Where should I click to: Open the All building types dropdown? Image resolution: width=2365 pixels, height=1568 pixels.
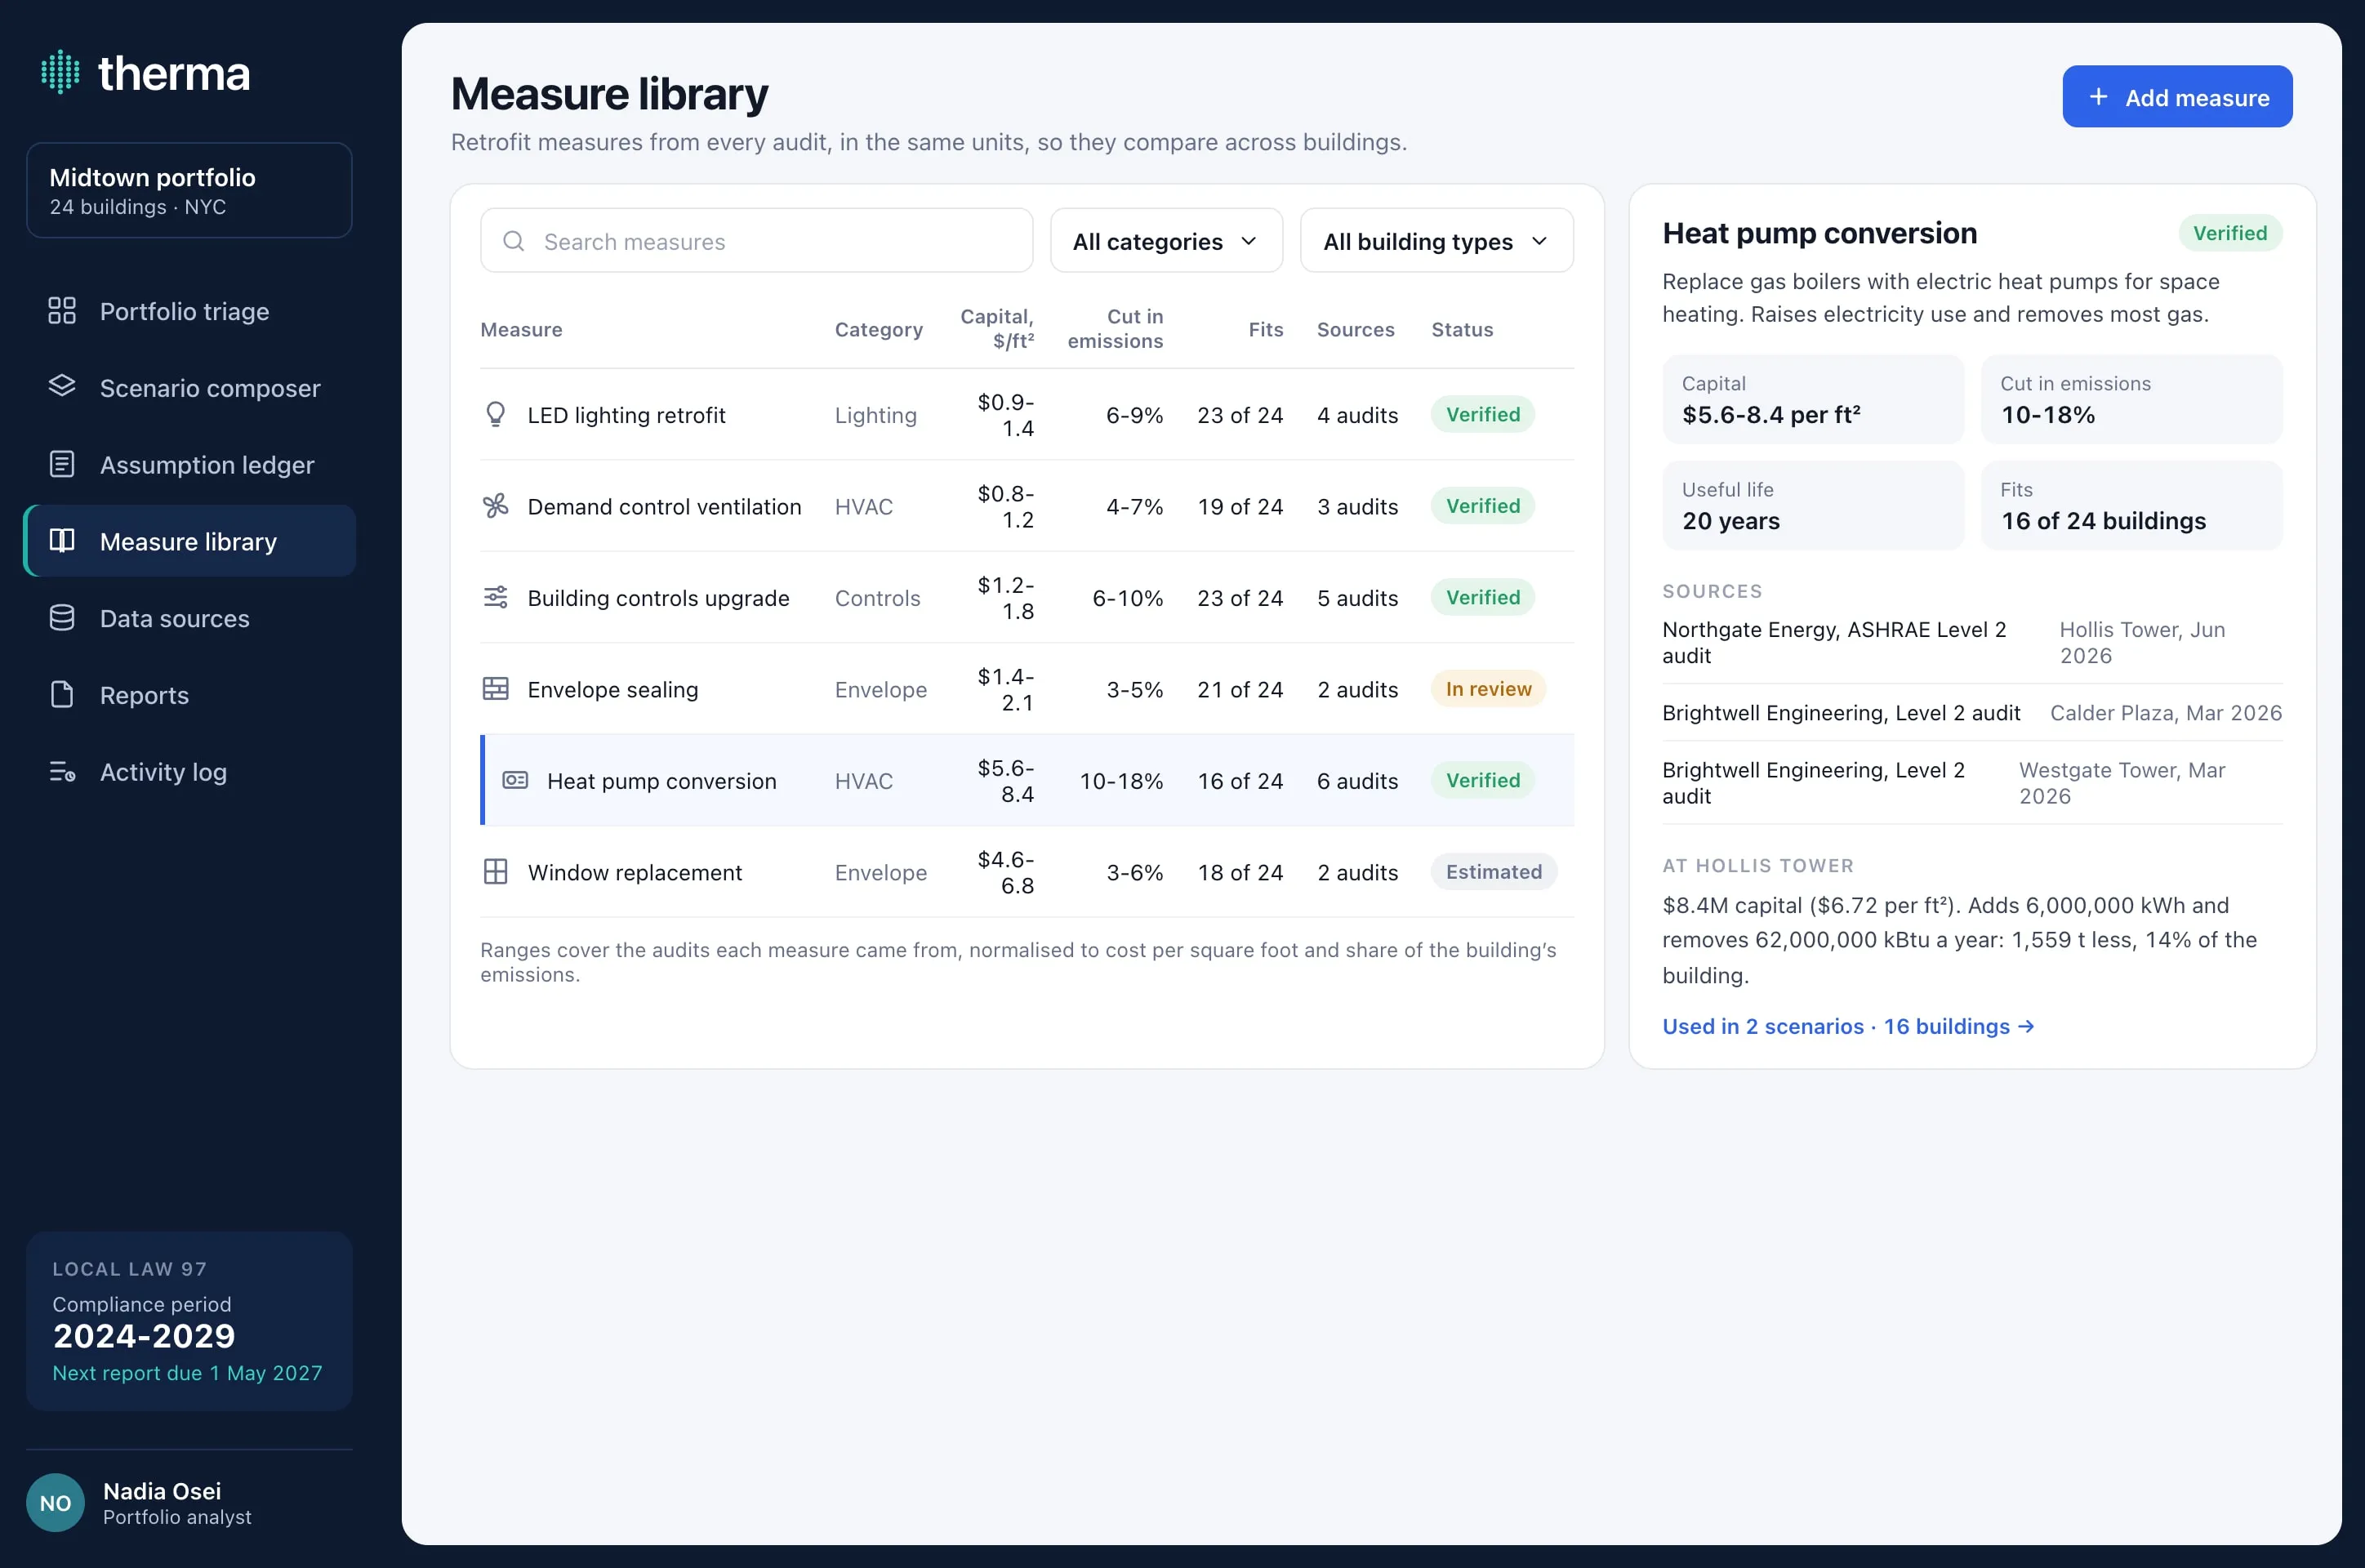click(1436, 240)
